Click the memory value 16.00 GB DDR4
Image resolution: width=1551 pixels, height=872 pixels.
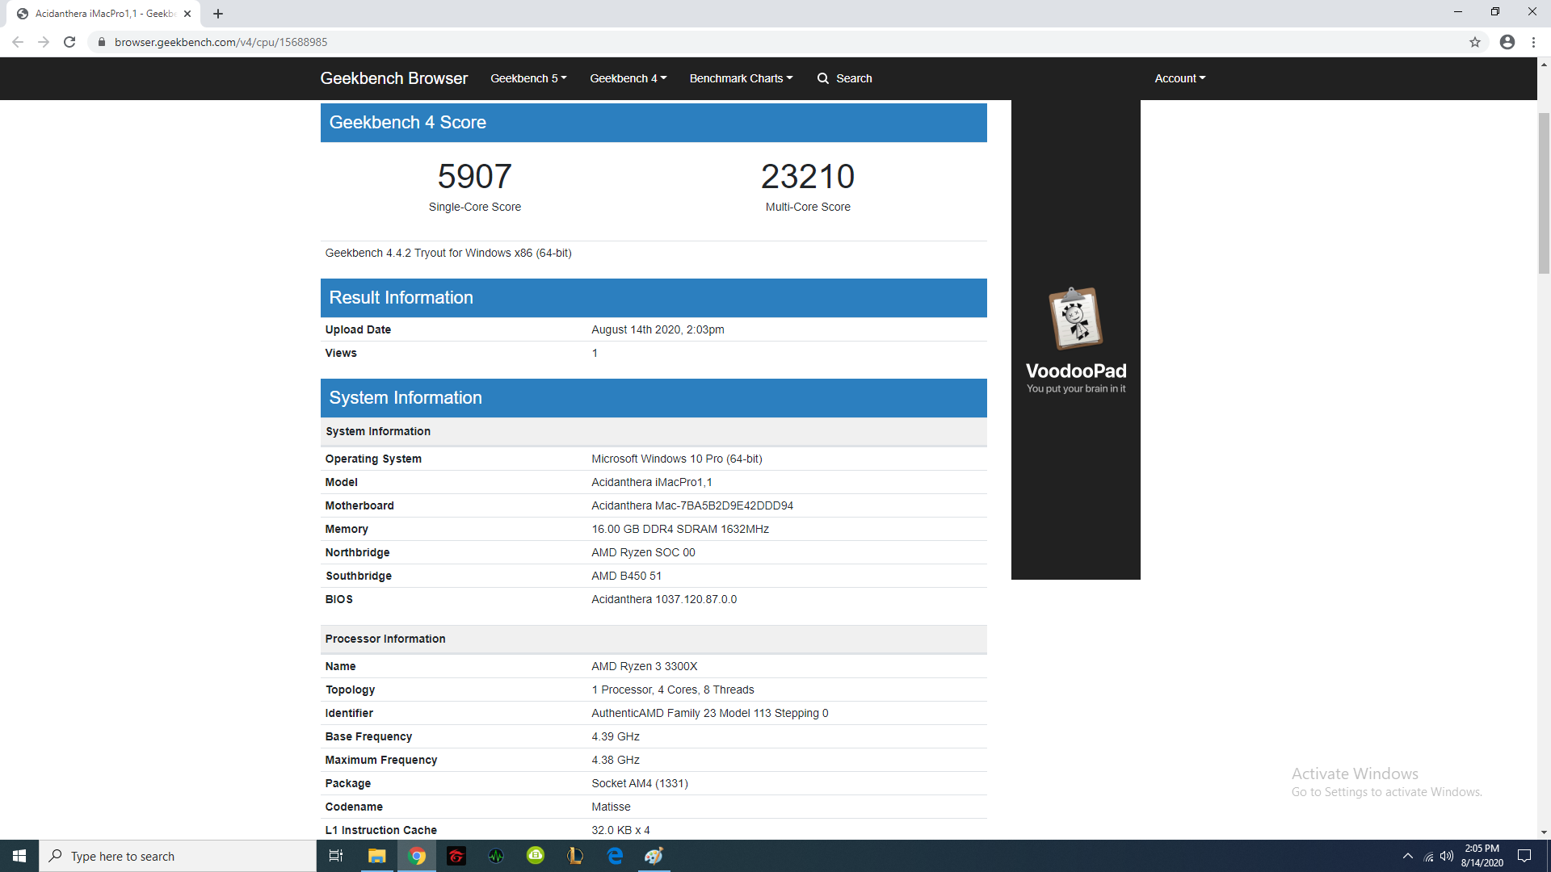click(679, 529)
